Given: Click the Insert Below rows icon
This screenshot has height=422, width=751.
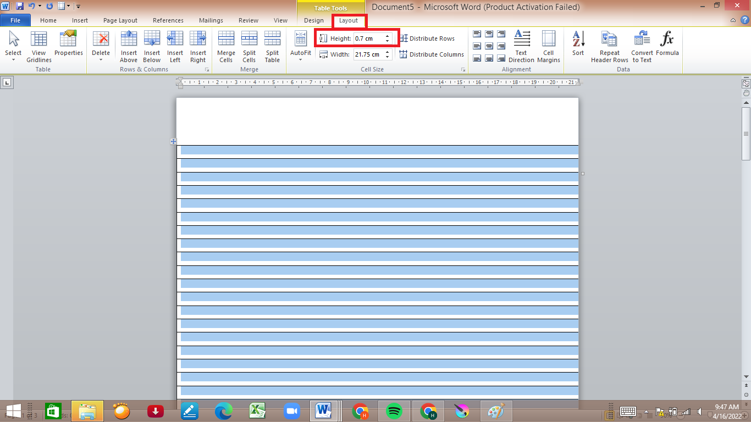Looking at the screenshot, I should [152, 46].
